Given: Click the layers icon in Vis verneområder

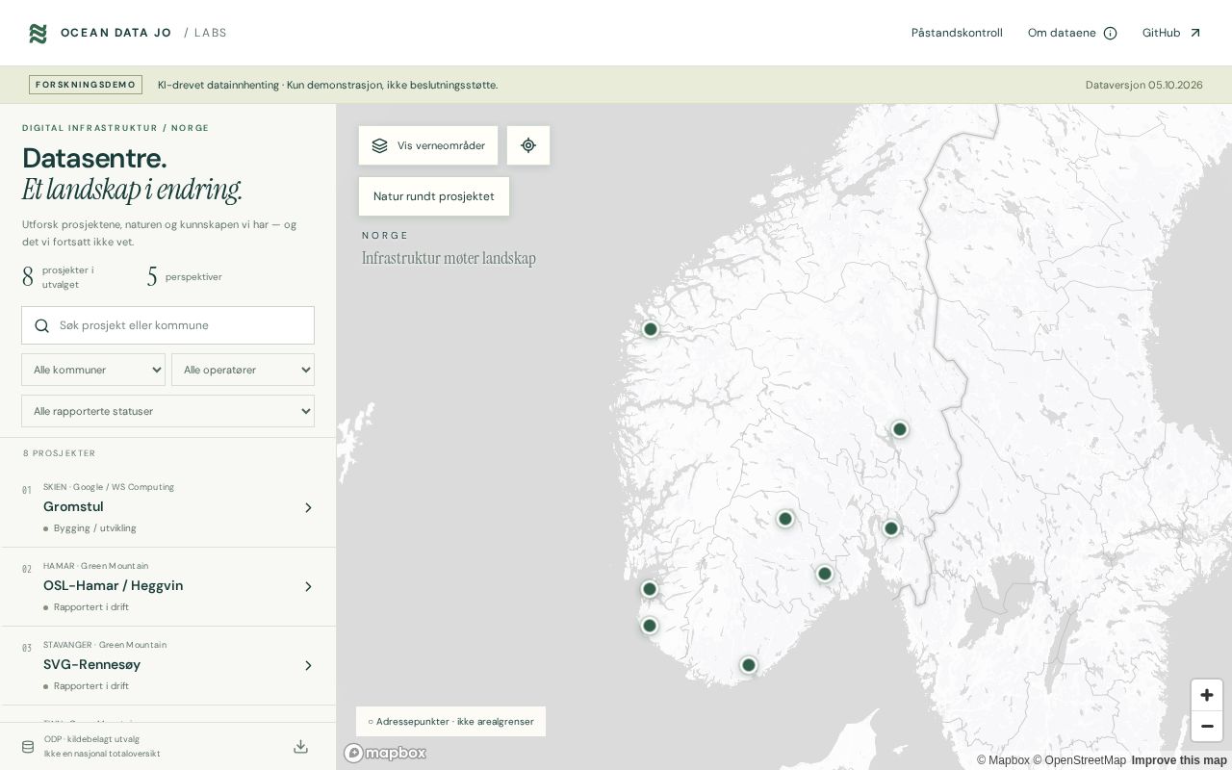Looking at the screenshot, I should click(x=379, y=145).
